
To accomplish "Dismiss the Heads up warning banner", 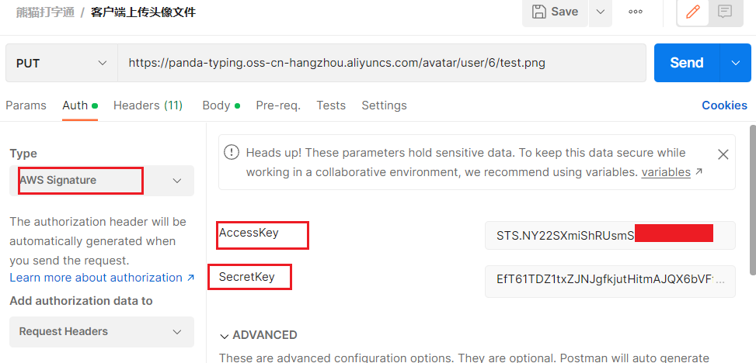I will point(723,154).
